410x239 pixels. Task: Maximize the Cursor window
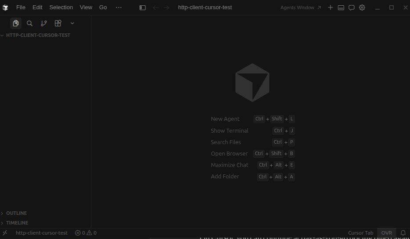[x=392, y=7]
